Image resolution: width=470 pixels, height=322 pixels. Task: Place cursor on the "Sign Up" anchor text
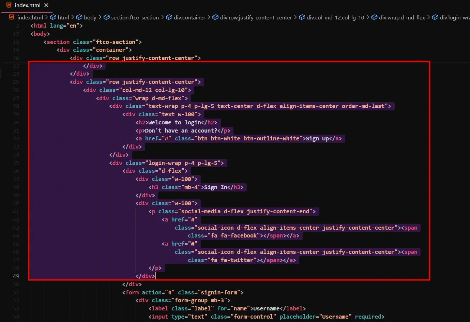tap(317, 139)
